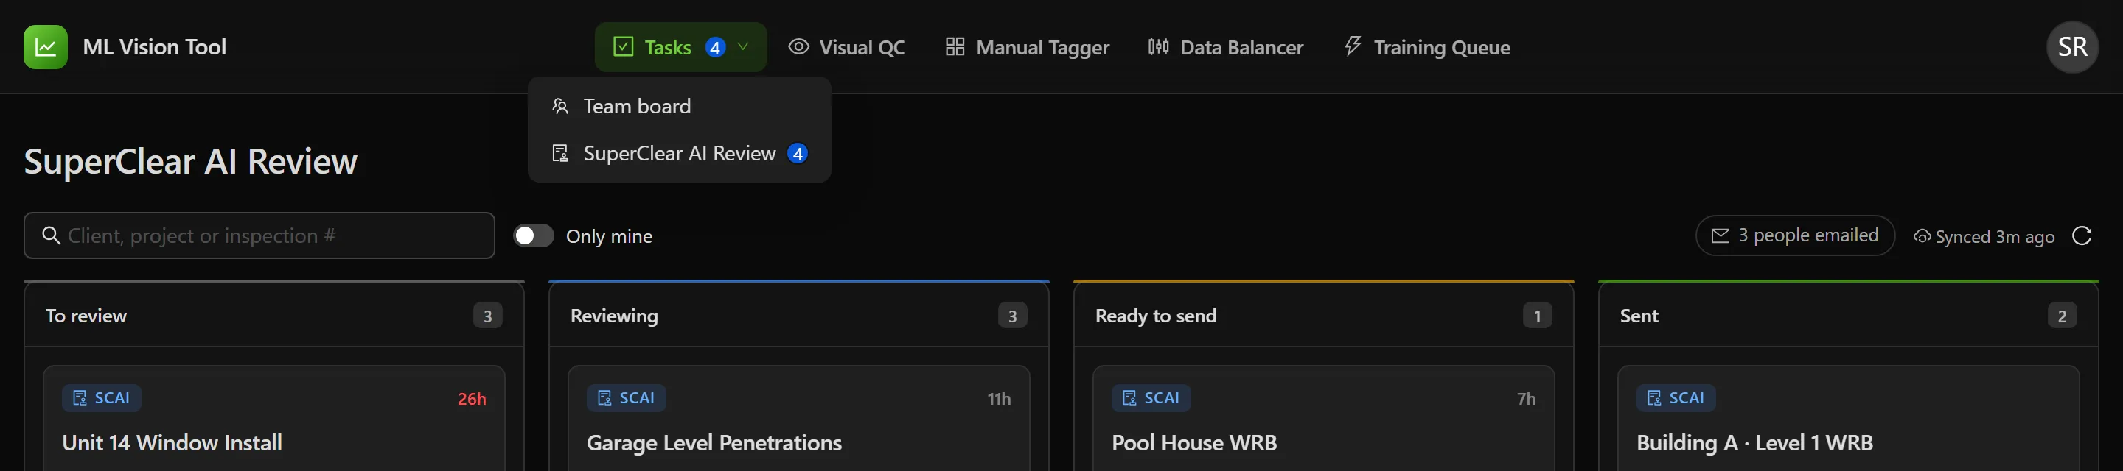Image resolution: width=2123 pixels, height=471 pixels.
Task: Open the Building A · Level 1 WRB card
Action: (1849, 419)
